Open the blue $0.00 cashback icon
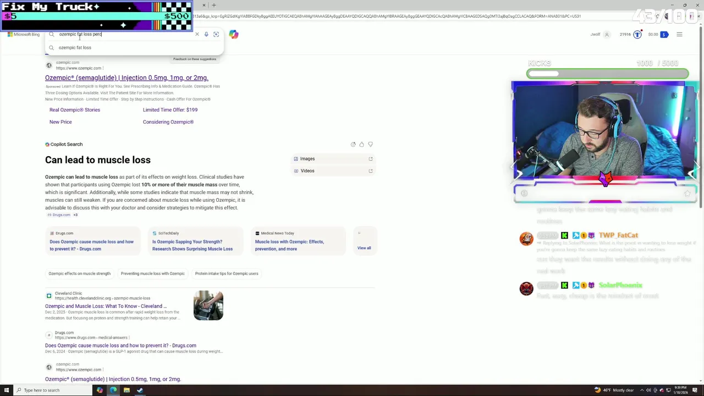The image size is (704, 396). pyautogui.click(x=664, y=35)
